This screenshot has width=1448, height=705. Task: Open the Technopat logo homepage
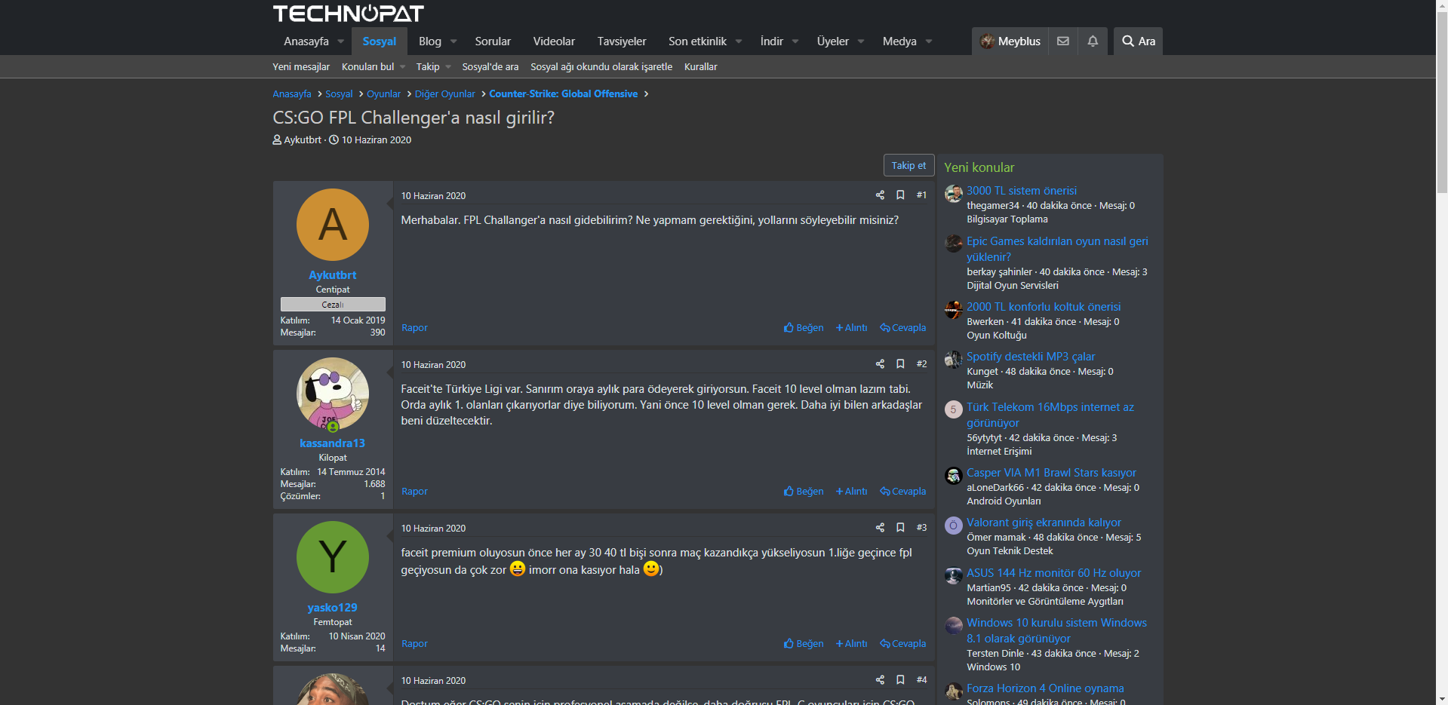348,14
